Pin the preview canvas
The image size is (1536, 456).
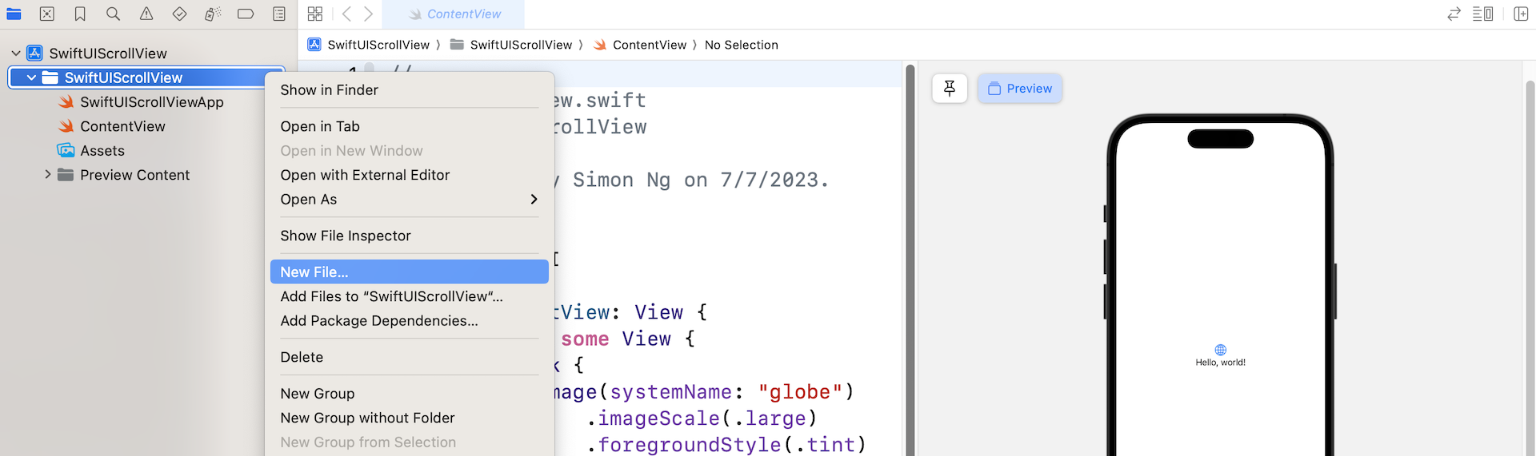pos(950,89)
